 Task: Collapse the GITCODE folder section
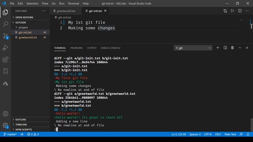pyautogui.click(x=30, y=22)
